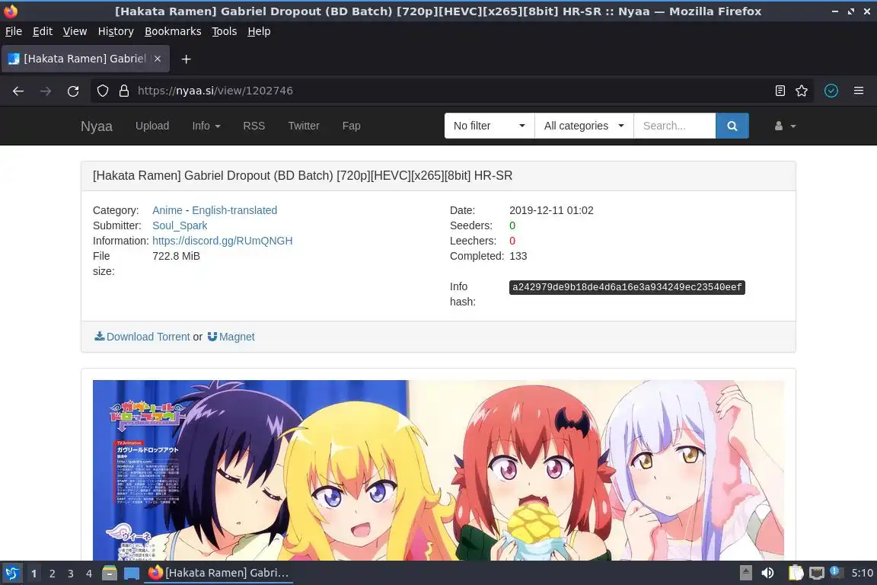Open the Anime category link
The height and width of the screenshot is (585, 877).
[167, 210]
